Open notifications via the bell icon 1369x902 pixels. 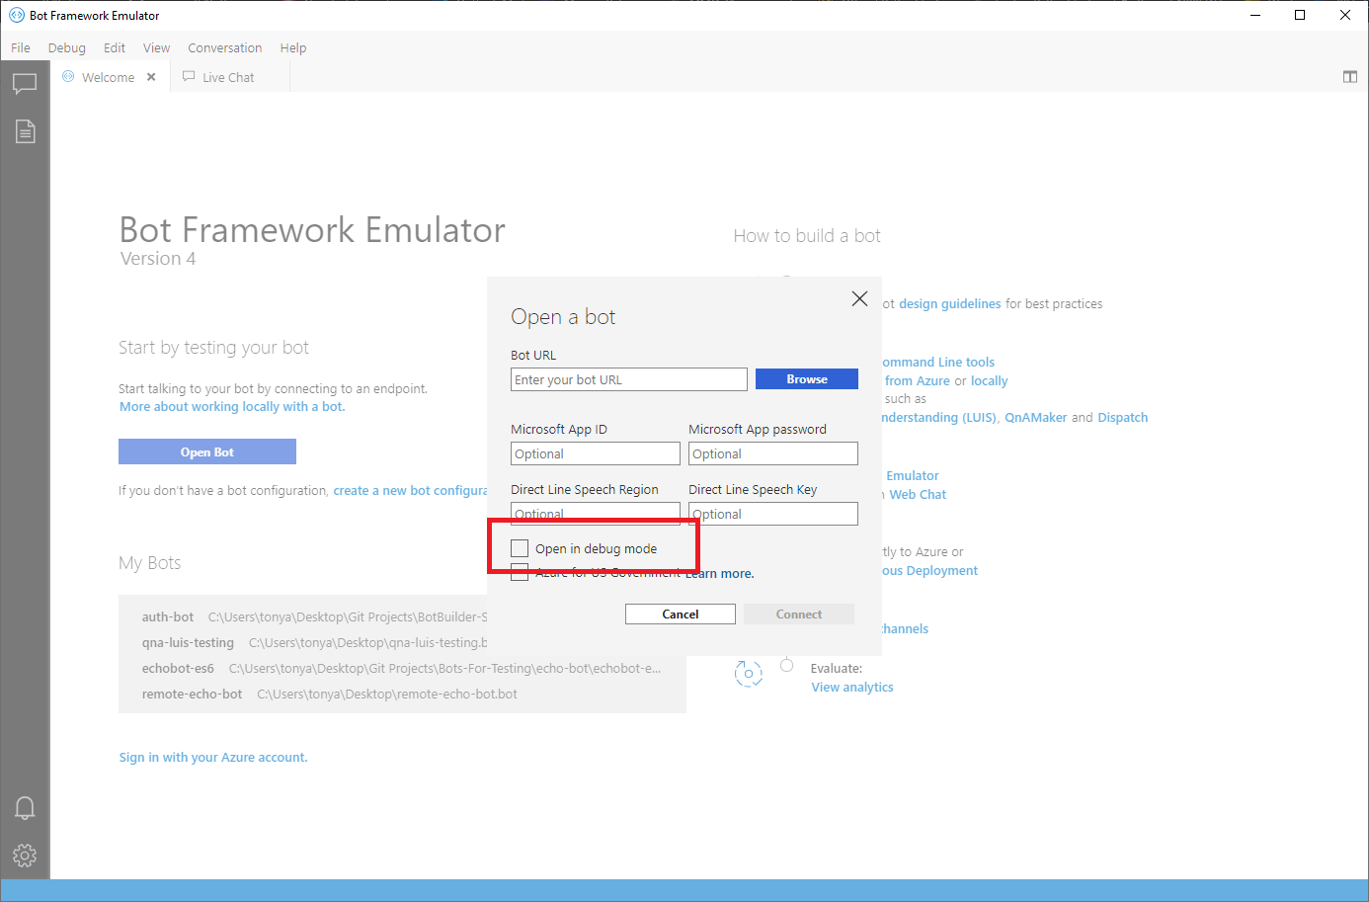[25, 808]
